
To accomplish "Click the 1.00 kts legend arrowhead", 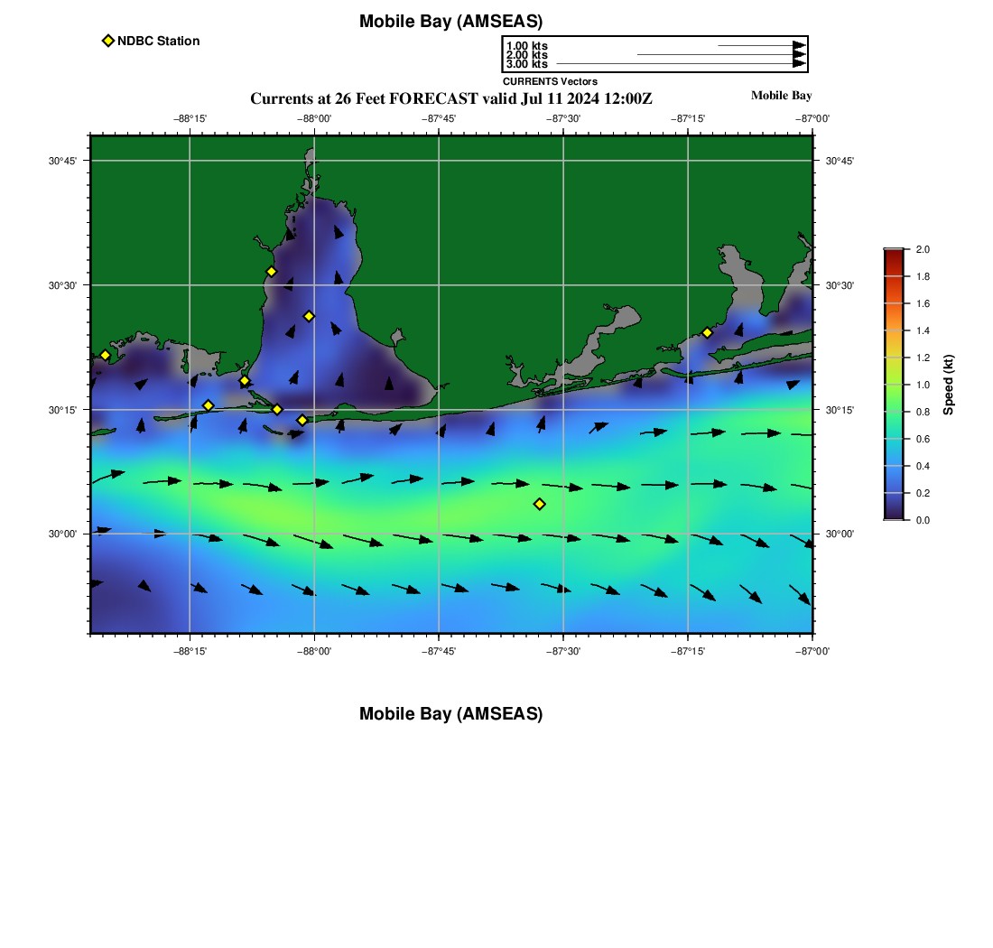I will coord(799,45).
